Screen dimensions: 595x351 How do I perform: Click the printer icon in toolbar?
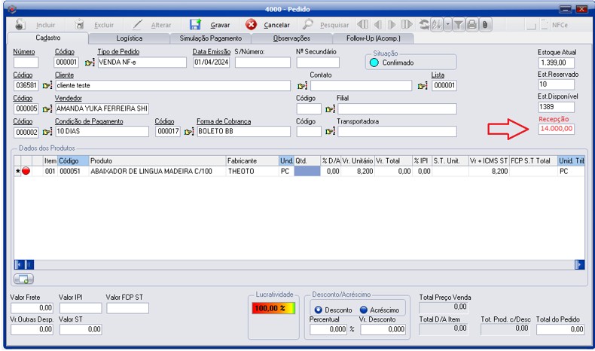click(x=471, y=25)
